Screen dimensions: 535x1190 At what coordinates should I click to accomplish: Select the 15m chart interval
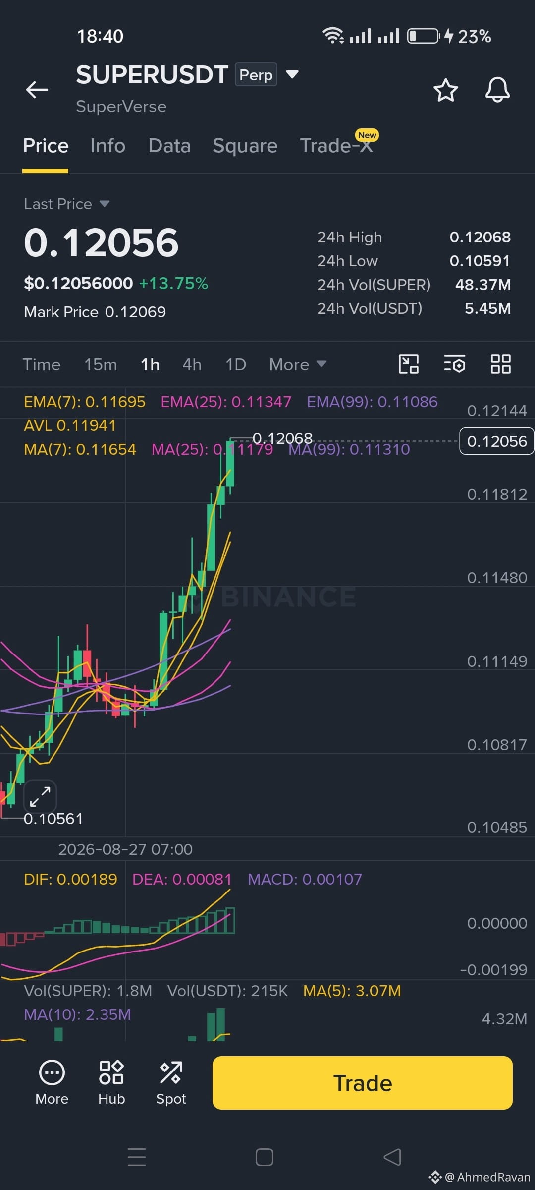pos(101,364)
